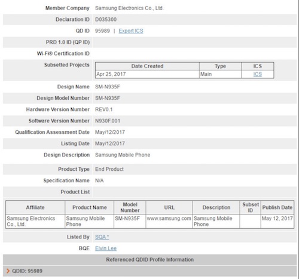Click the Type column header
The image size is (299, 279).
click(220, 66)
